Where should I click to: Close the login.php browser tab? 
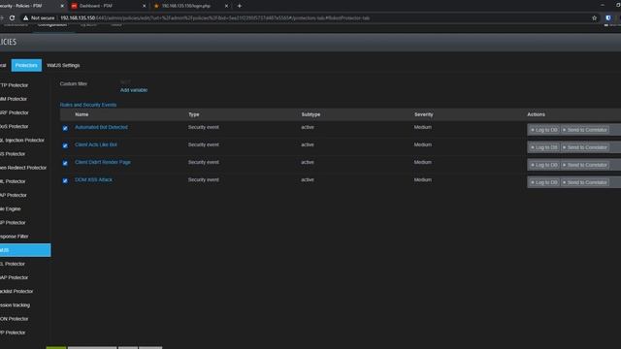tap(226, 6)
